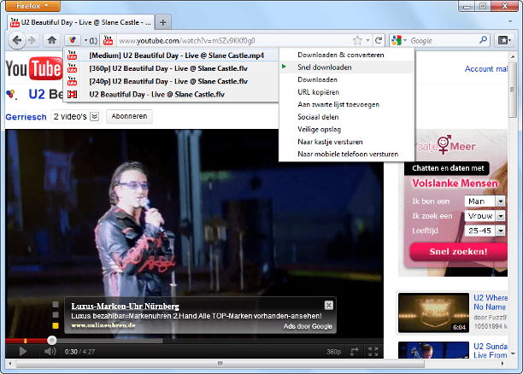The width and height of the screenshot is (523, 374).
Task: Click the YouTube logo
Action: click(33, 69)
